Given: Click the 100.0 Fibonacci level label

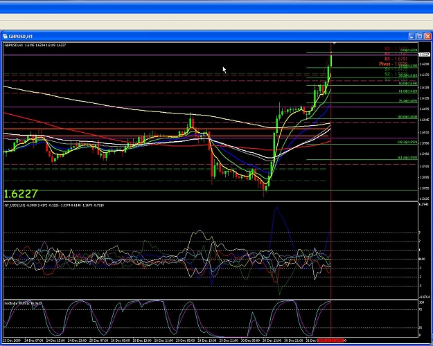Looking at the screenshot, I should (407, 117).
